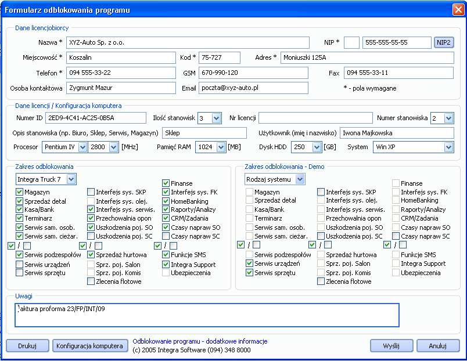Click the Użytkownik name field
This screenshot has width=467, height=361.
click(397, 133)
